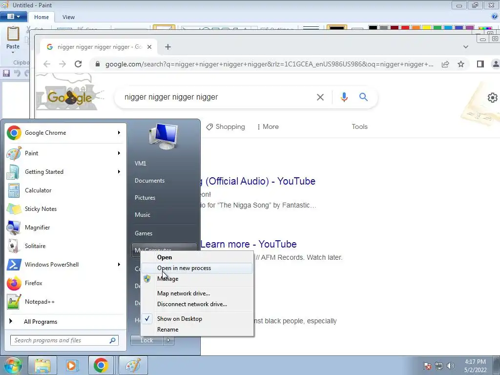Open Paint Help question mark icon
The height and width of the screenshot is (375, 500).
(495, 16)
